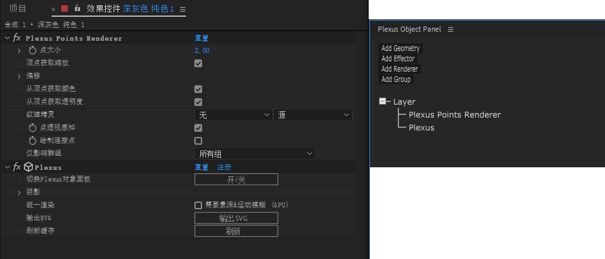Switch to the 项目 panel tab
Viewport: 605px width, 259px height.
click(17, 8)
